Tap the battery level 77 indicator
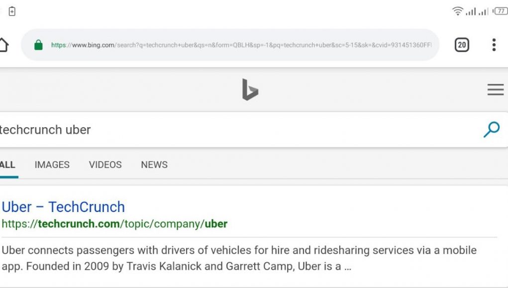This screenshot has height=288, width=508. [x=500, y=11]
